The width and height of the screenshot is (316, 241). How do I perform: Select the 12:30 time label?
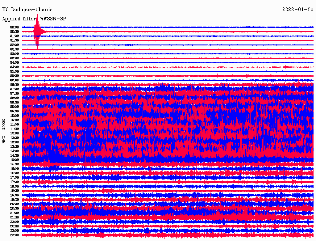15,138
